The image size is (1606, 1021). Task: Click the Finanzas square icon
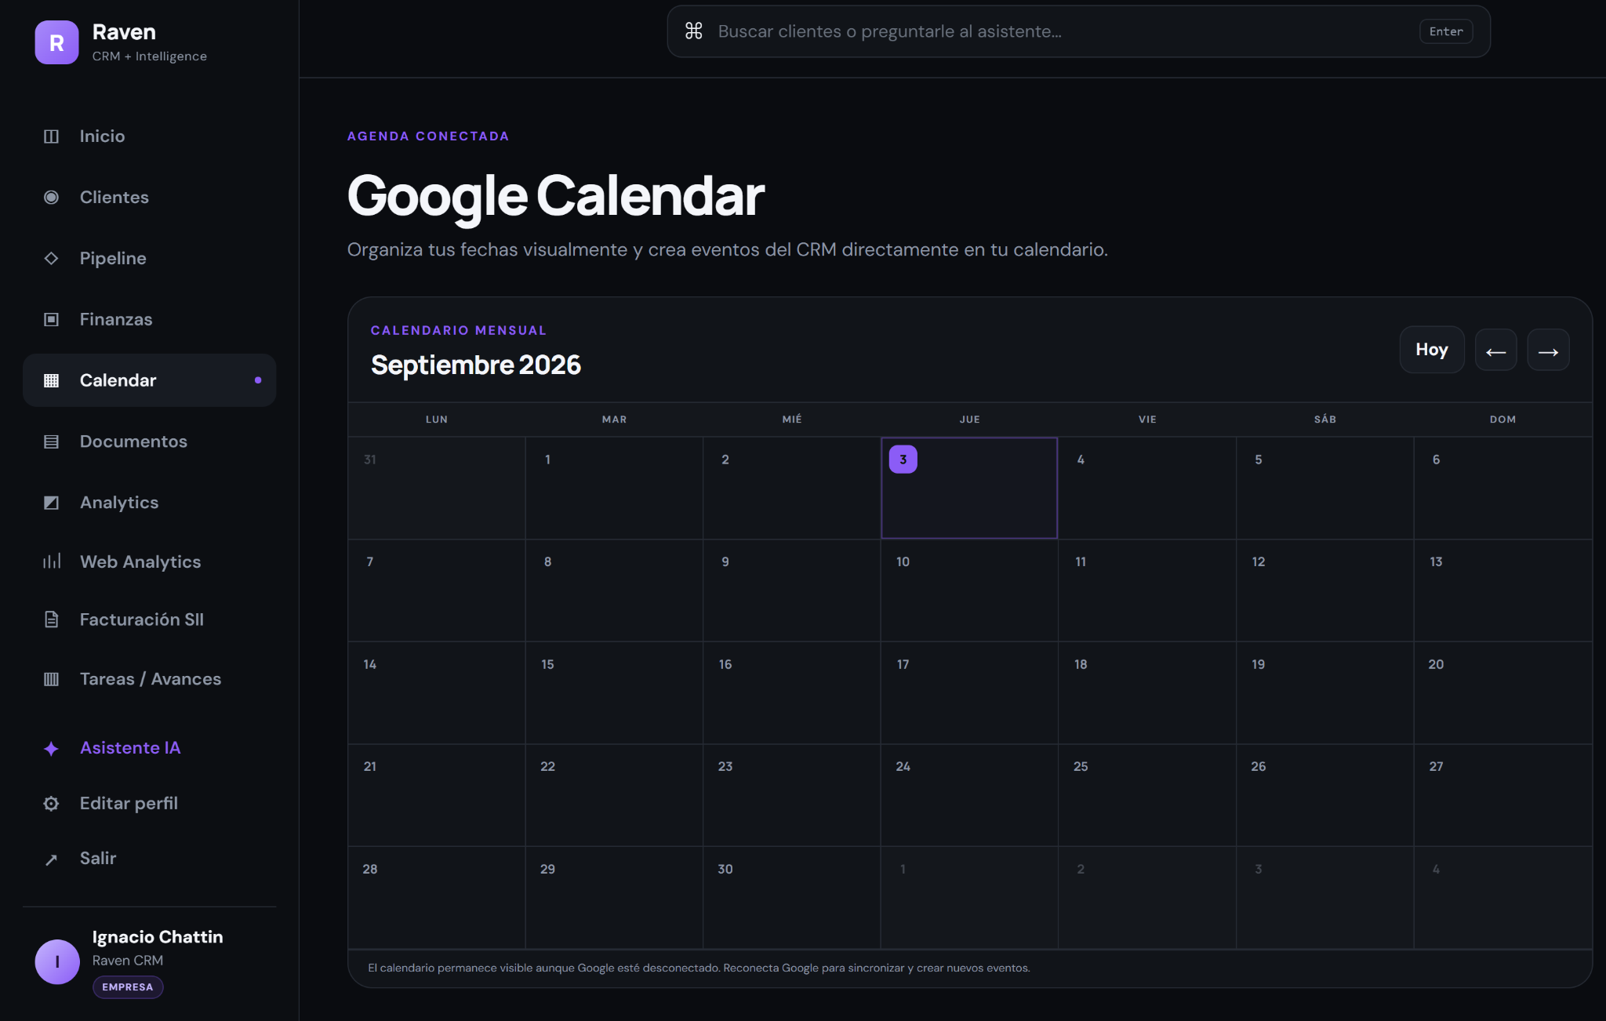51,319
